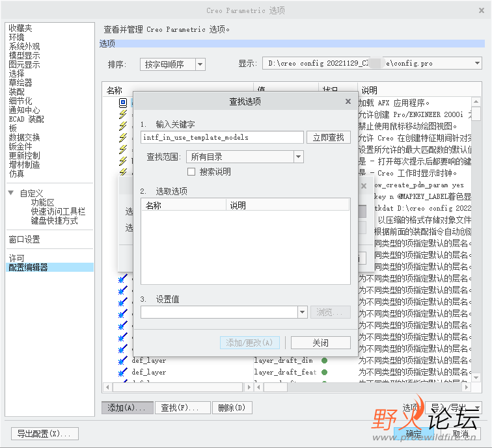Click the icon beside def_layer layer_draft_dim
Viewport: 492px width, 448px height.
coord(123,360)
